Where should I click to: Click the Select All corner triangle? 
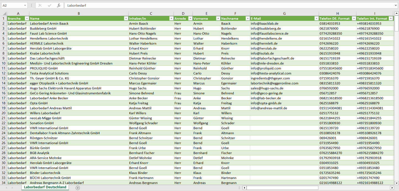click(4, 13)
